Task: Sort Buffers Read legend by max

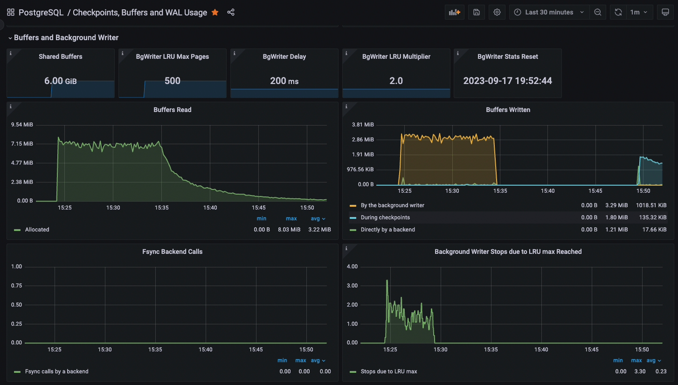Action: (x=291, y=218)
